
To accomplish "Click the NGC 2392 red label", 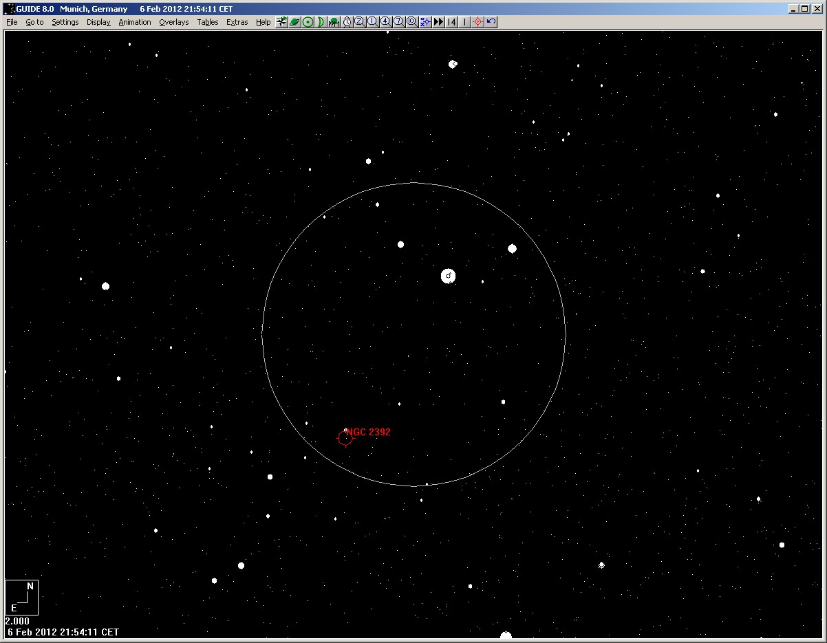I will (x=369, y=432).
